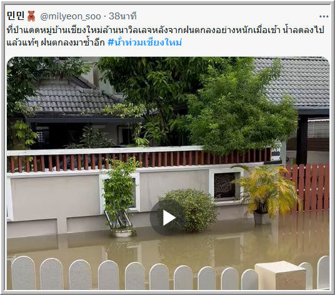This screenshot has width=335, height=295.
Task: Open the @milyeon_soo profile handle
Action: tap(71, 16)
